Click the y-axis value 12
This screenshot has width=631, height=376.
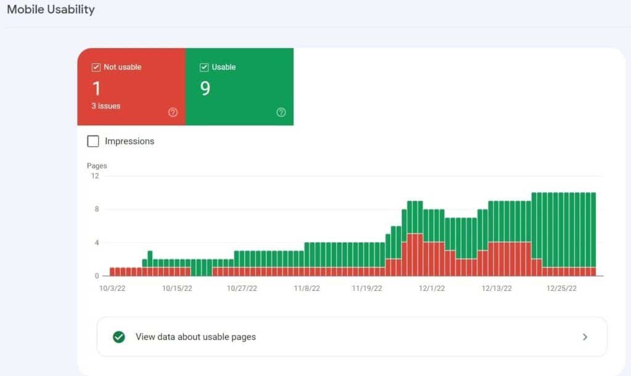click(95, 176)
